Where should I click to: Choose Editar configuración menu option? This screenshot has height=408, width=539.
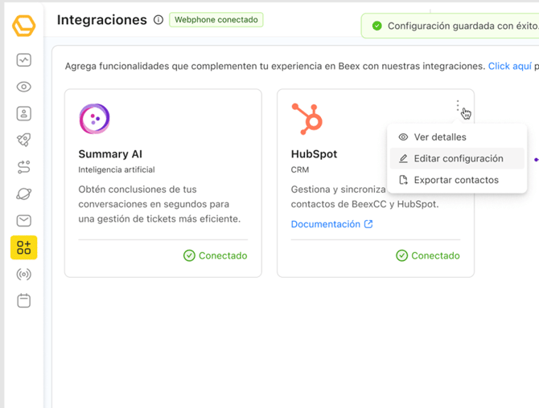(458, 159)
